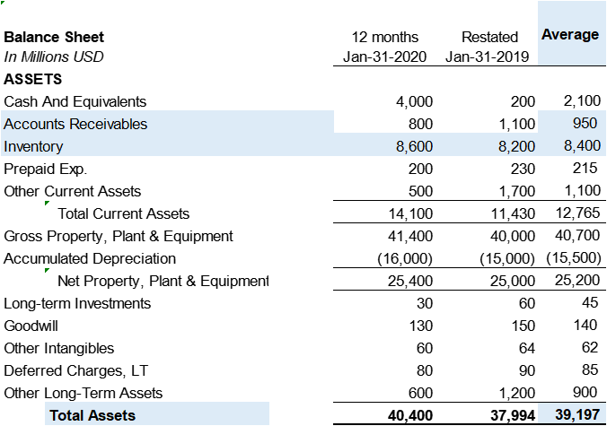Screen dimensions: 607x426
Task: Select the 'Long-term Investments' label
Action: 77,303
